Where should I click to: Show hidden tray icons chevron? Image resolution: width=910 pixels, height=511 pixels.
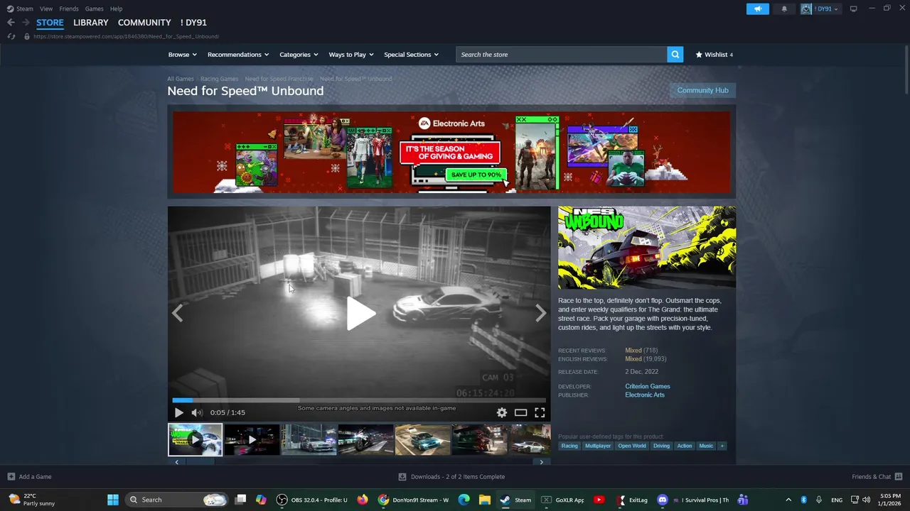788,500
